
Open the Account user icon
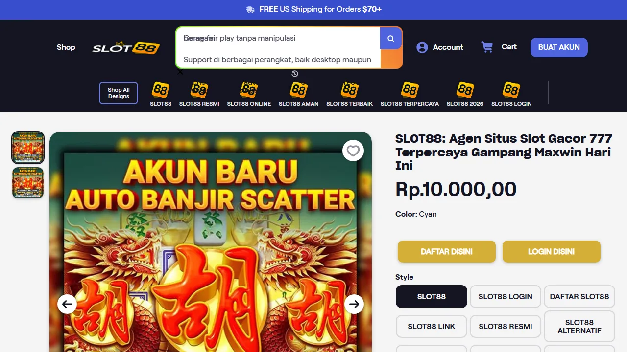(x=422, y=47)
